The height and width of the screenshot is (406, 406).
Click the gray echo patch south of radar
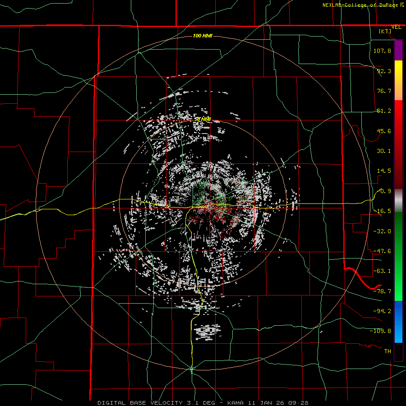[x=207, y=332]
